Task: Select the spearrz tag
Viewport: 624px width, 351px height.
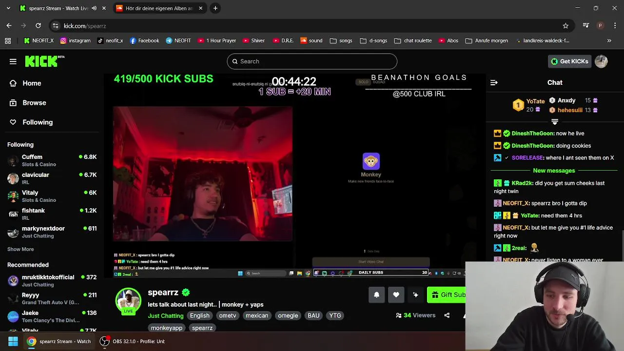Action: pos(202,328)
